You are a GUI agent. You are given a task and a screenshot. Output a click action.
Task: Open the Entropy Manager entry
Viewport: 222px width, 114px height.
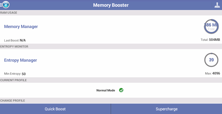[x=21, y=60]
